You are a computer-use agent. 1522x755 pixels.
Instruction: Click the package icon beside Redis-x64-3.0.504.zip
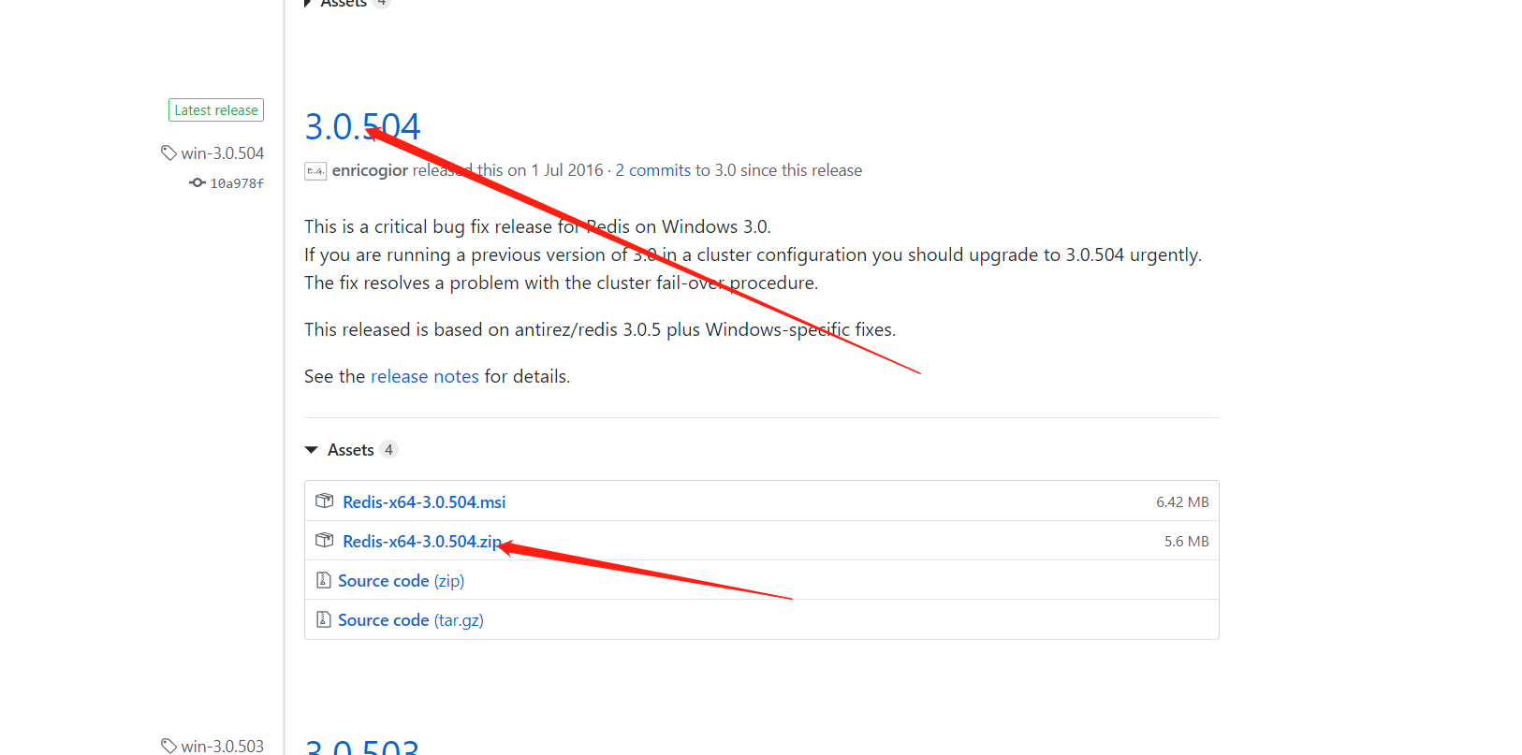coord(325,540)
